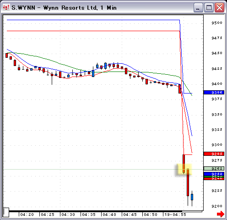Click the 04:35 time axis label
The image size is (227, 220).
pos(89,214)
